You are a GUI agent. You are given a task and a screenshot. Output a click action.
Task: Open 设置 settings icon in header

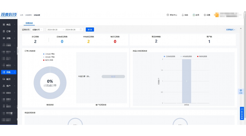point(205,15)
